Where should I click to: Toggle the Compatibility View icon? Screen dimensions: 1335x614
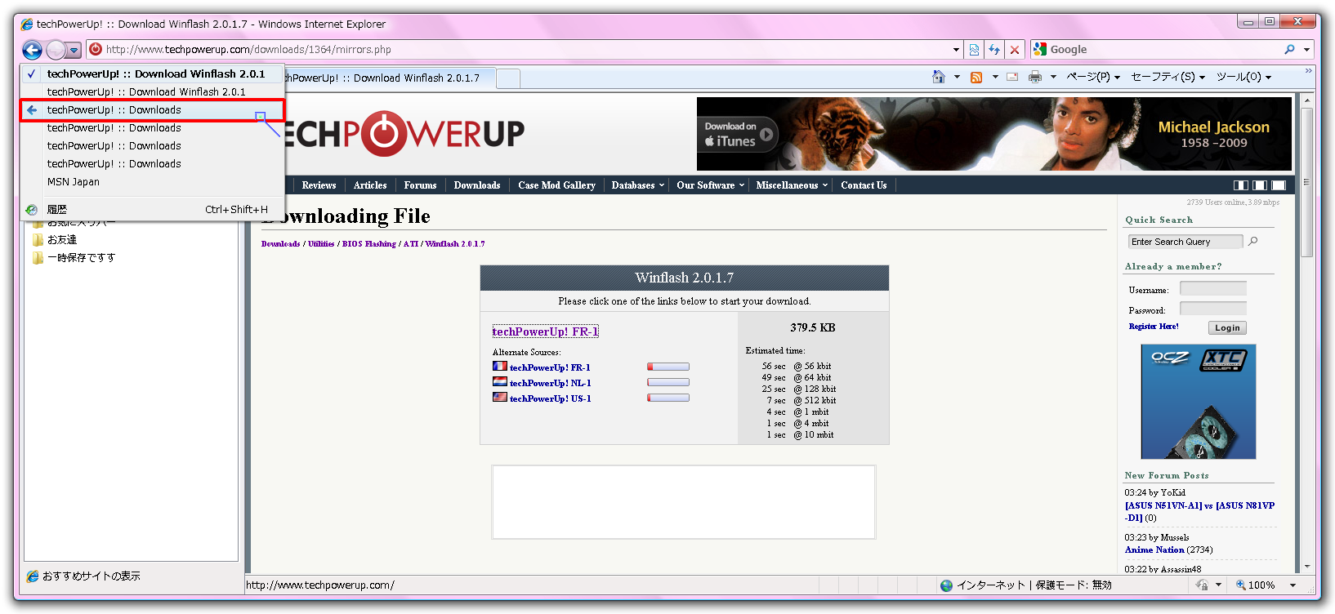tap(974, 50)
